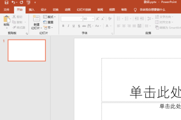Align text right icon

pyautogui.click(x=129, y=26)
